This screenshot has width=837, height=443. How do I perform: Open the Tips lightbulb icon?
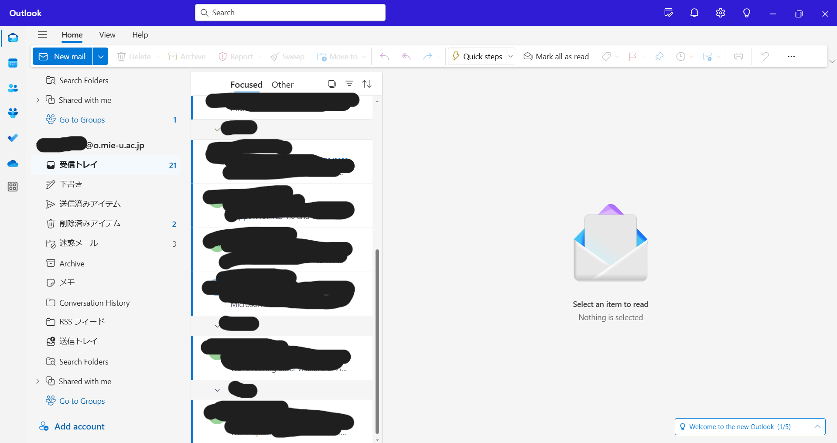pos(747,13)
